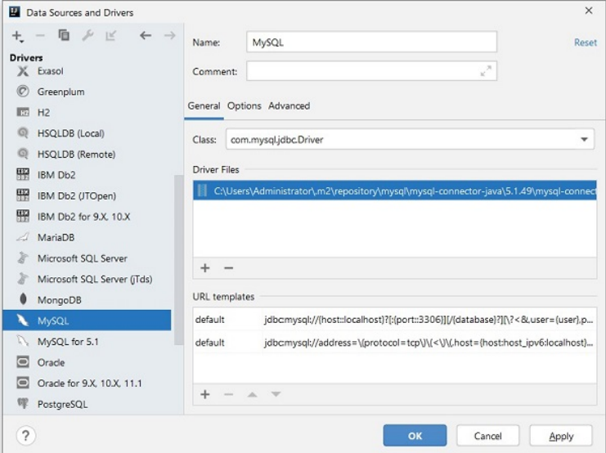
Task: Select HSQLDB (Local) driver
Action: tap(87, 133)
